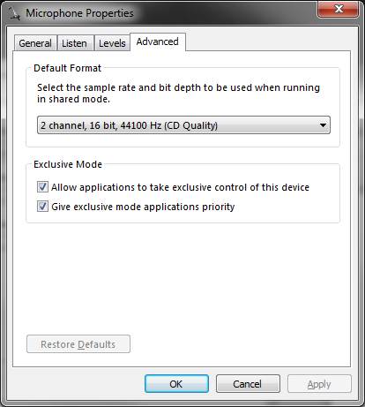365x407 pixels.
Task: Click the microphone icon in title bar
Action: tap(13, 13)
